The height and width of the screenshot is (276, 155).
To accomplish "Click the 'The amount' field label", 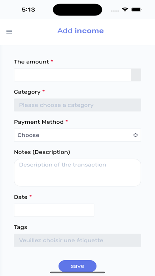I will (31, 62).
